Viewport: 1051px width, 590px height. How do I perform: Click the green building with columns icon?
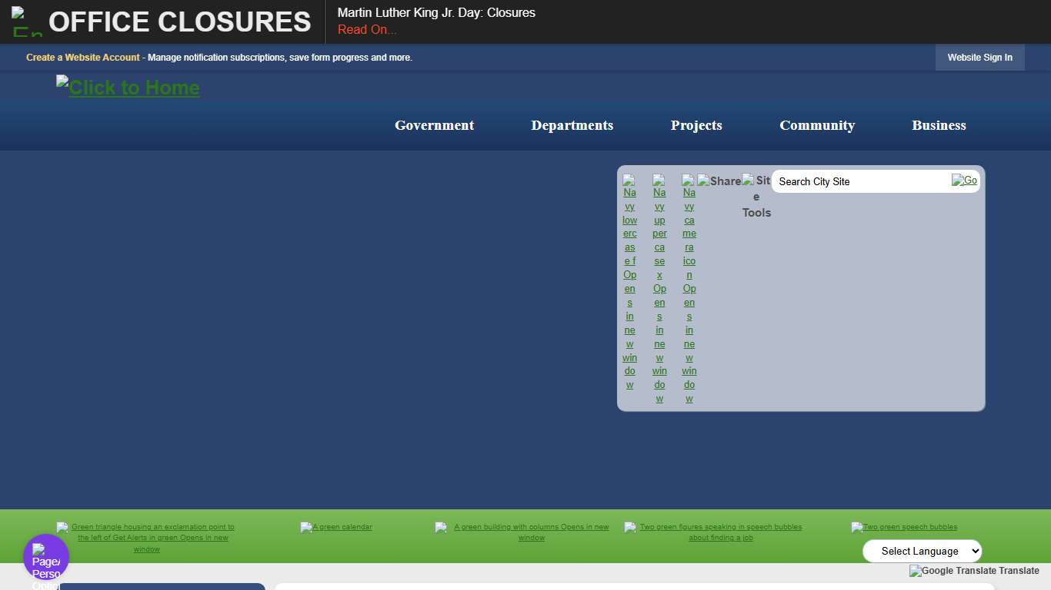point(523,532)
